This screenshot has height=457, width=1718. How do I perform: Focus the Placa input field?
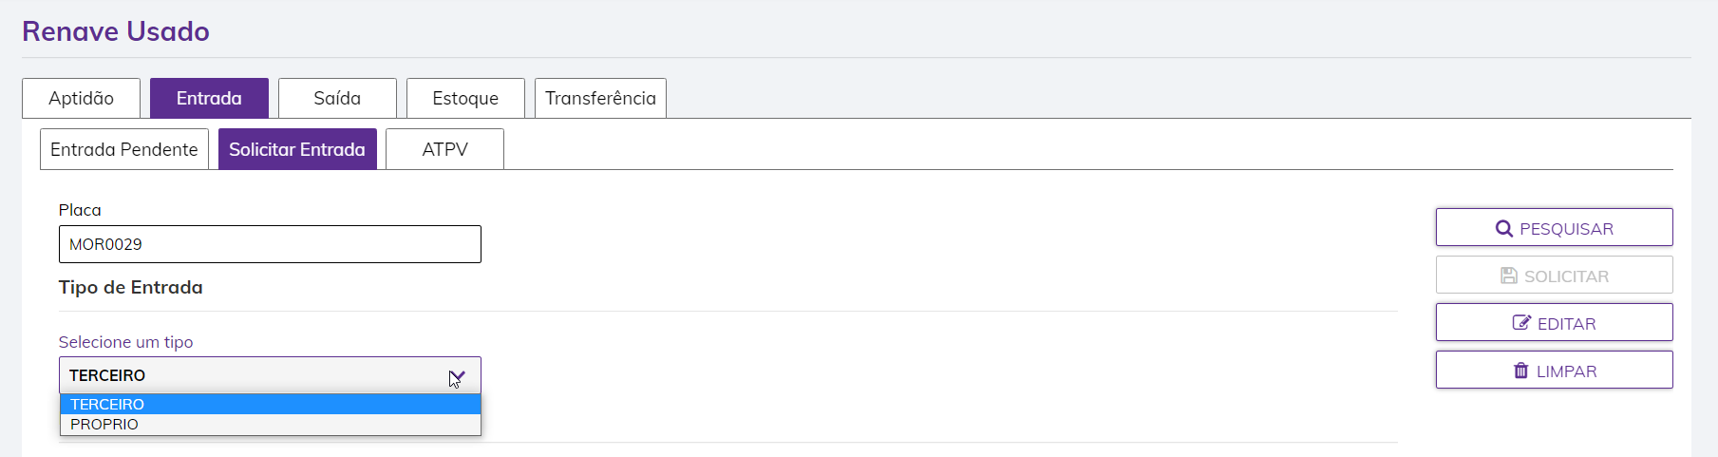point(270,244)
